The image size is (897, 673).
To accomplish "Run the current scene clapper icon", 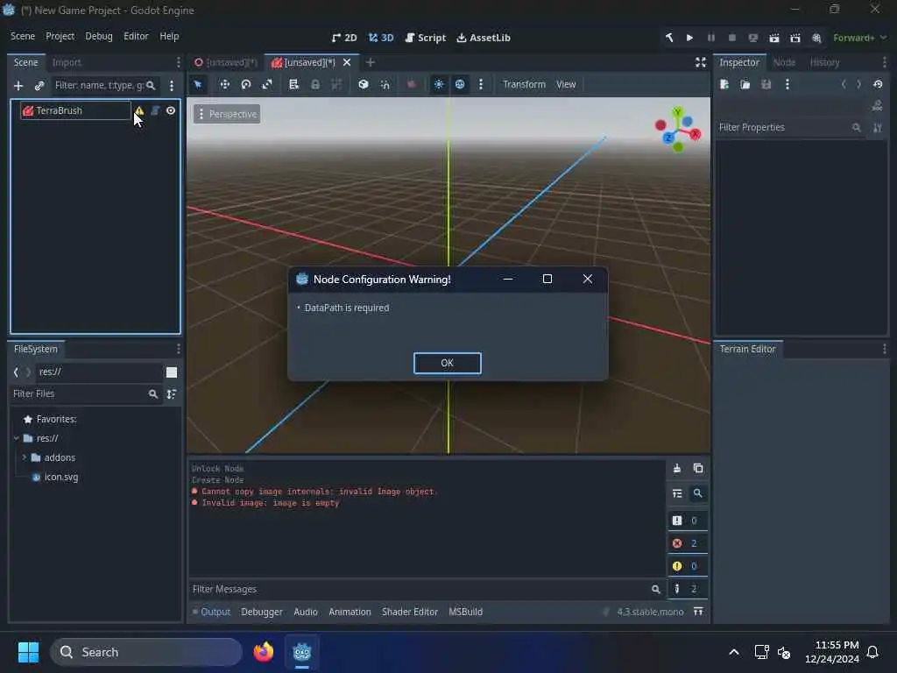I will coord(774,38).
